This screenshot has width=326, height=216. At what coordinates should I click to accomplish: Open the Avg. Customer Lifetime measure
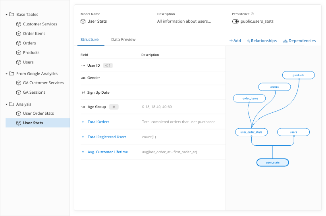click(108, 152)
